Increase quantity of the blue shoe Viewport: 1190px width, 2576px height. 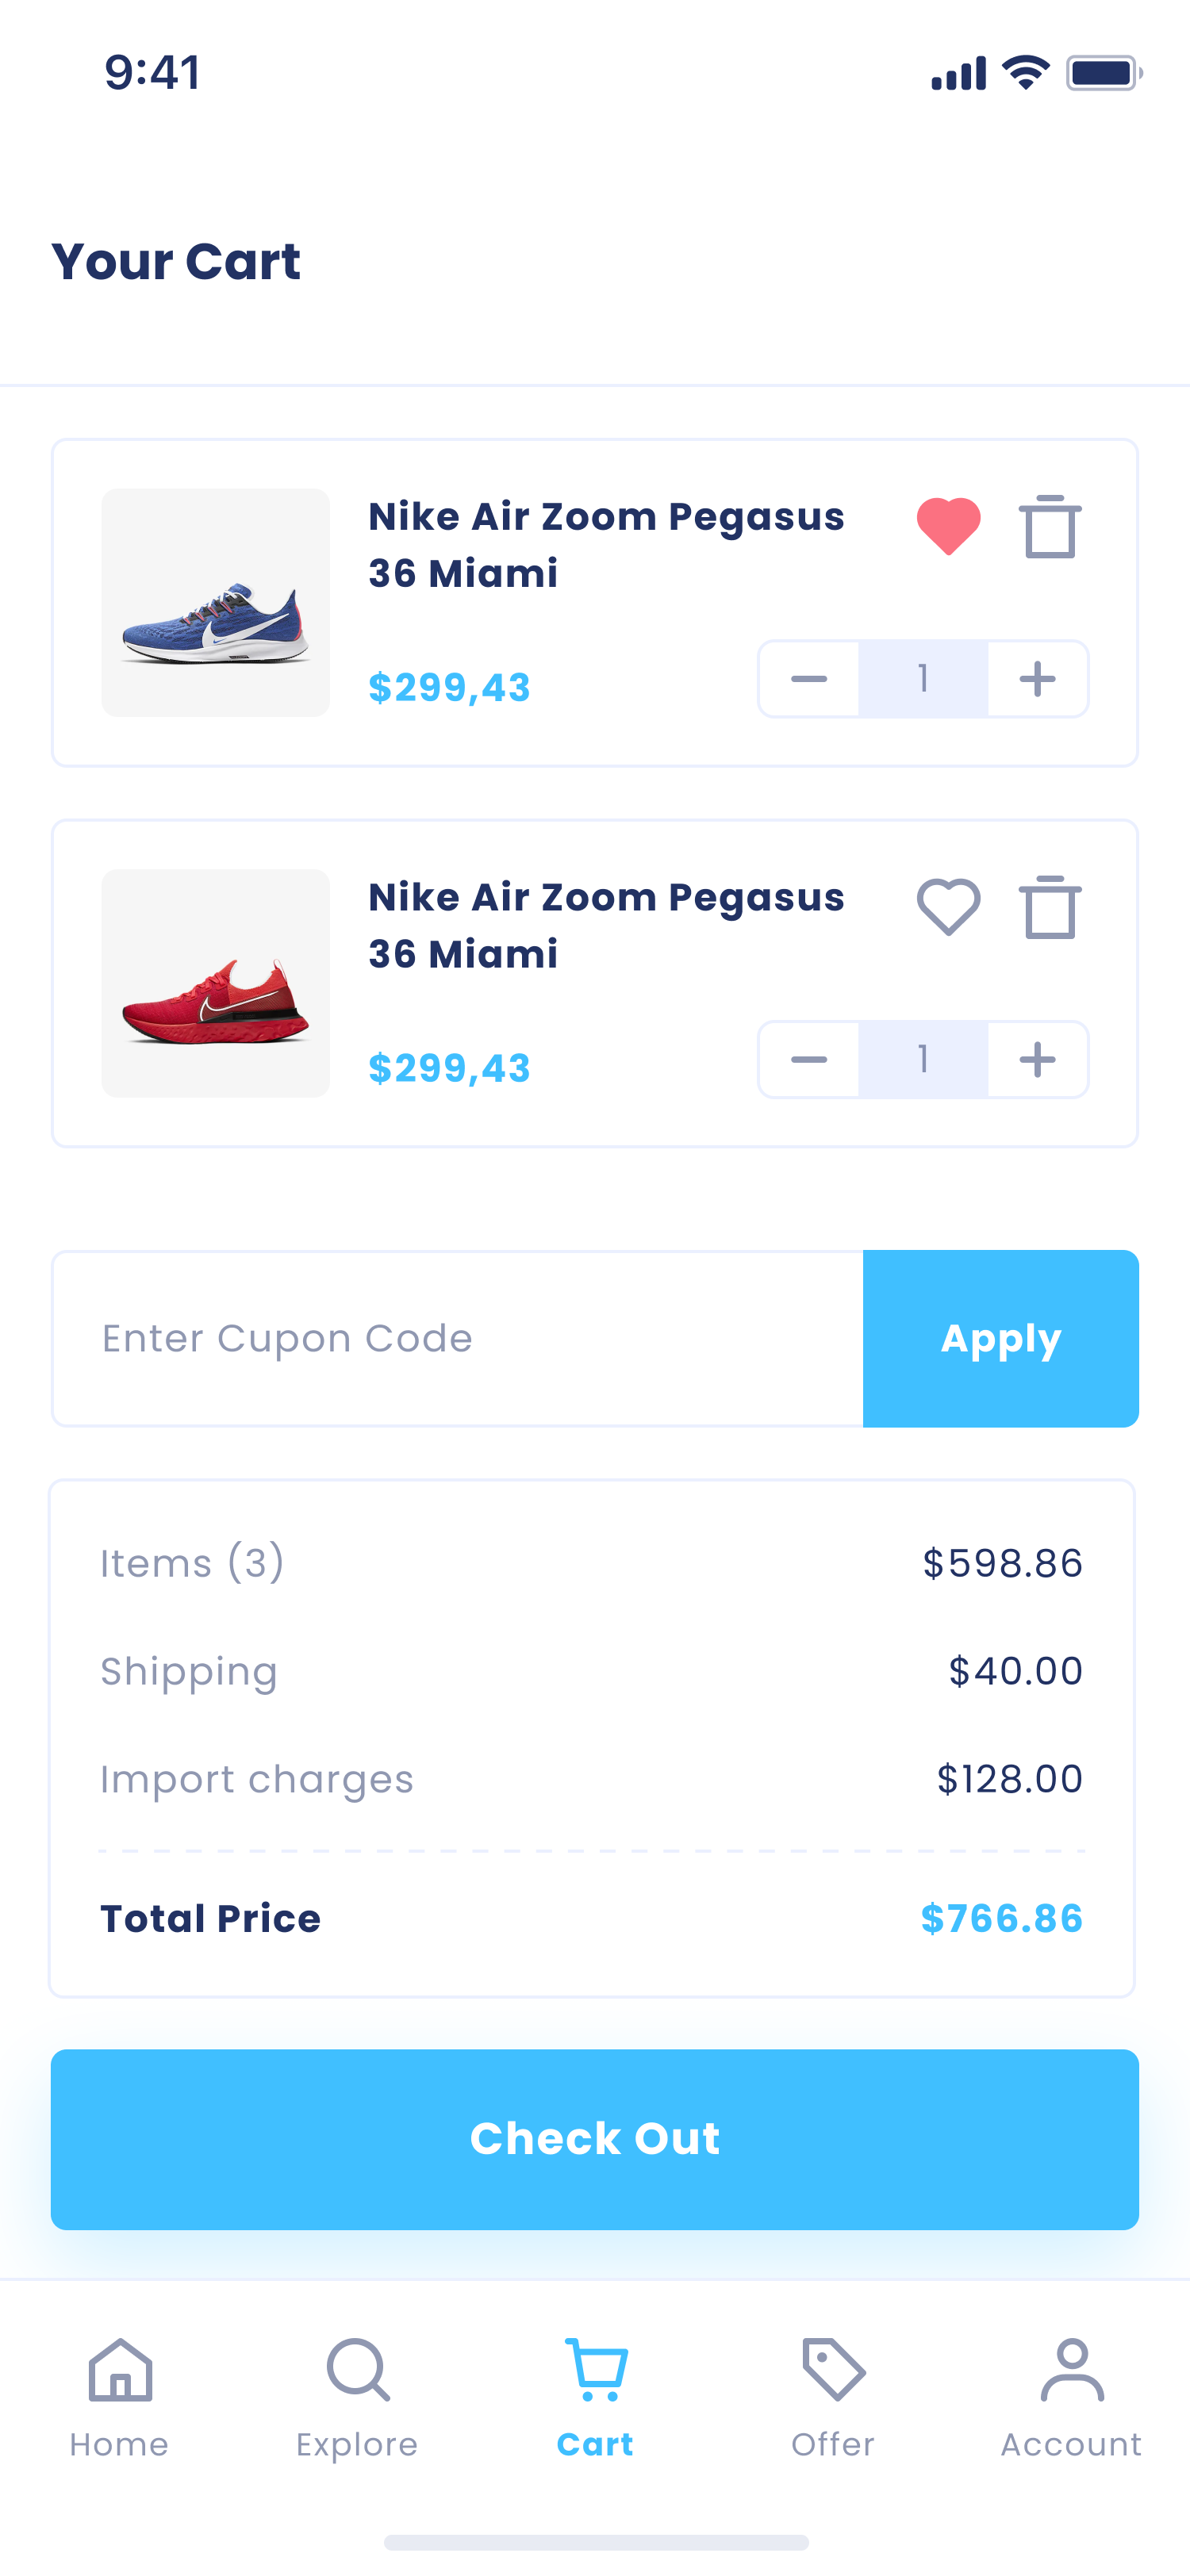click(x=1037, y=679)
